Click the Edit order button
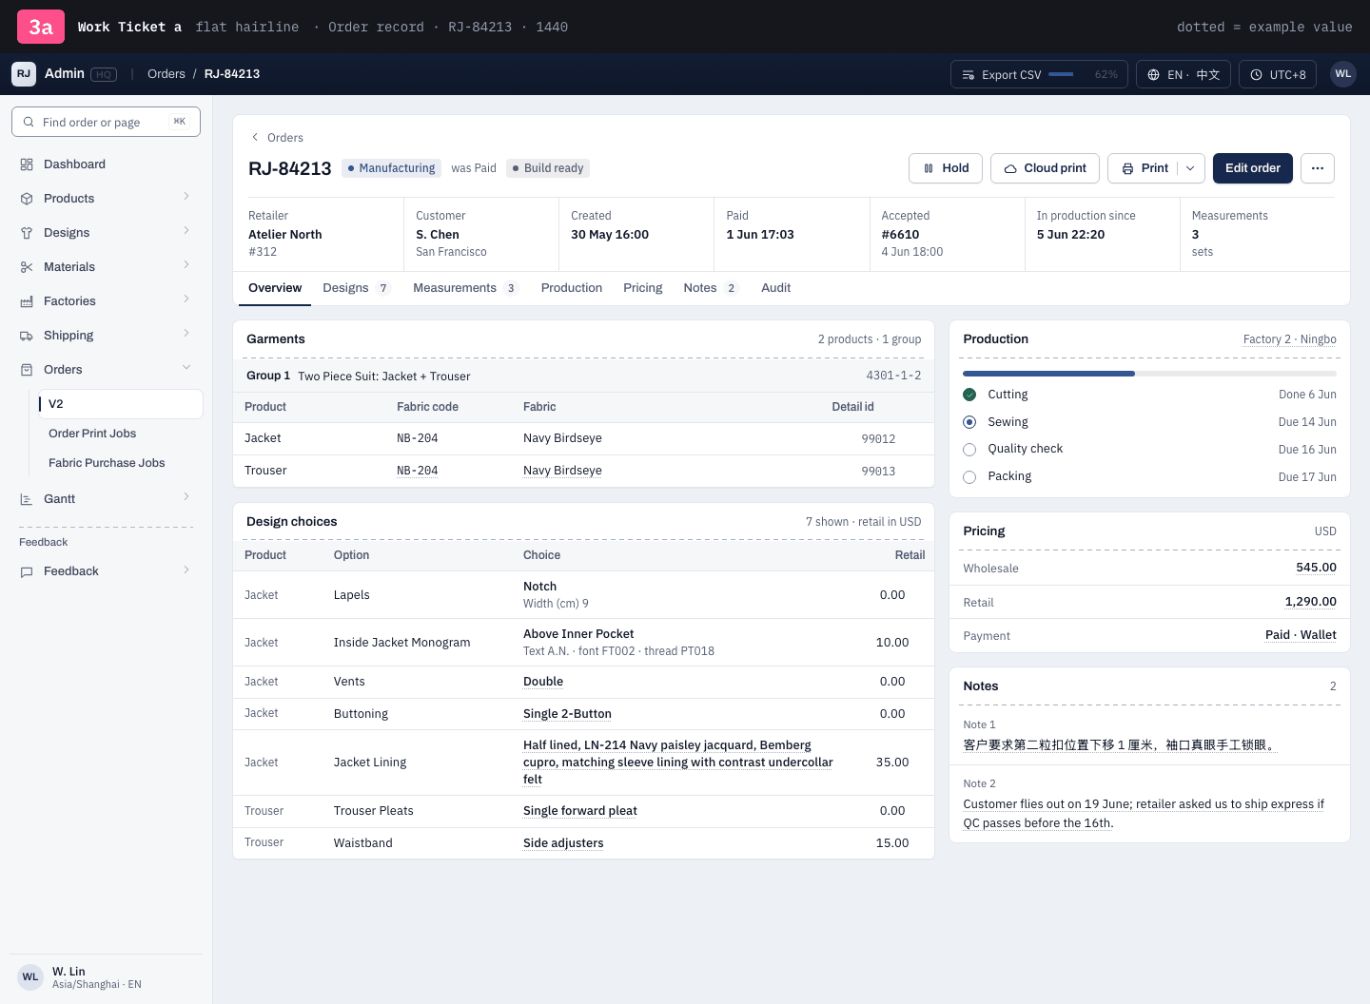The height and width of the screenshot is (1004, 1370). (x=1253, y=168)
